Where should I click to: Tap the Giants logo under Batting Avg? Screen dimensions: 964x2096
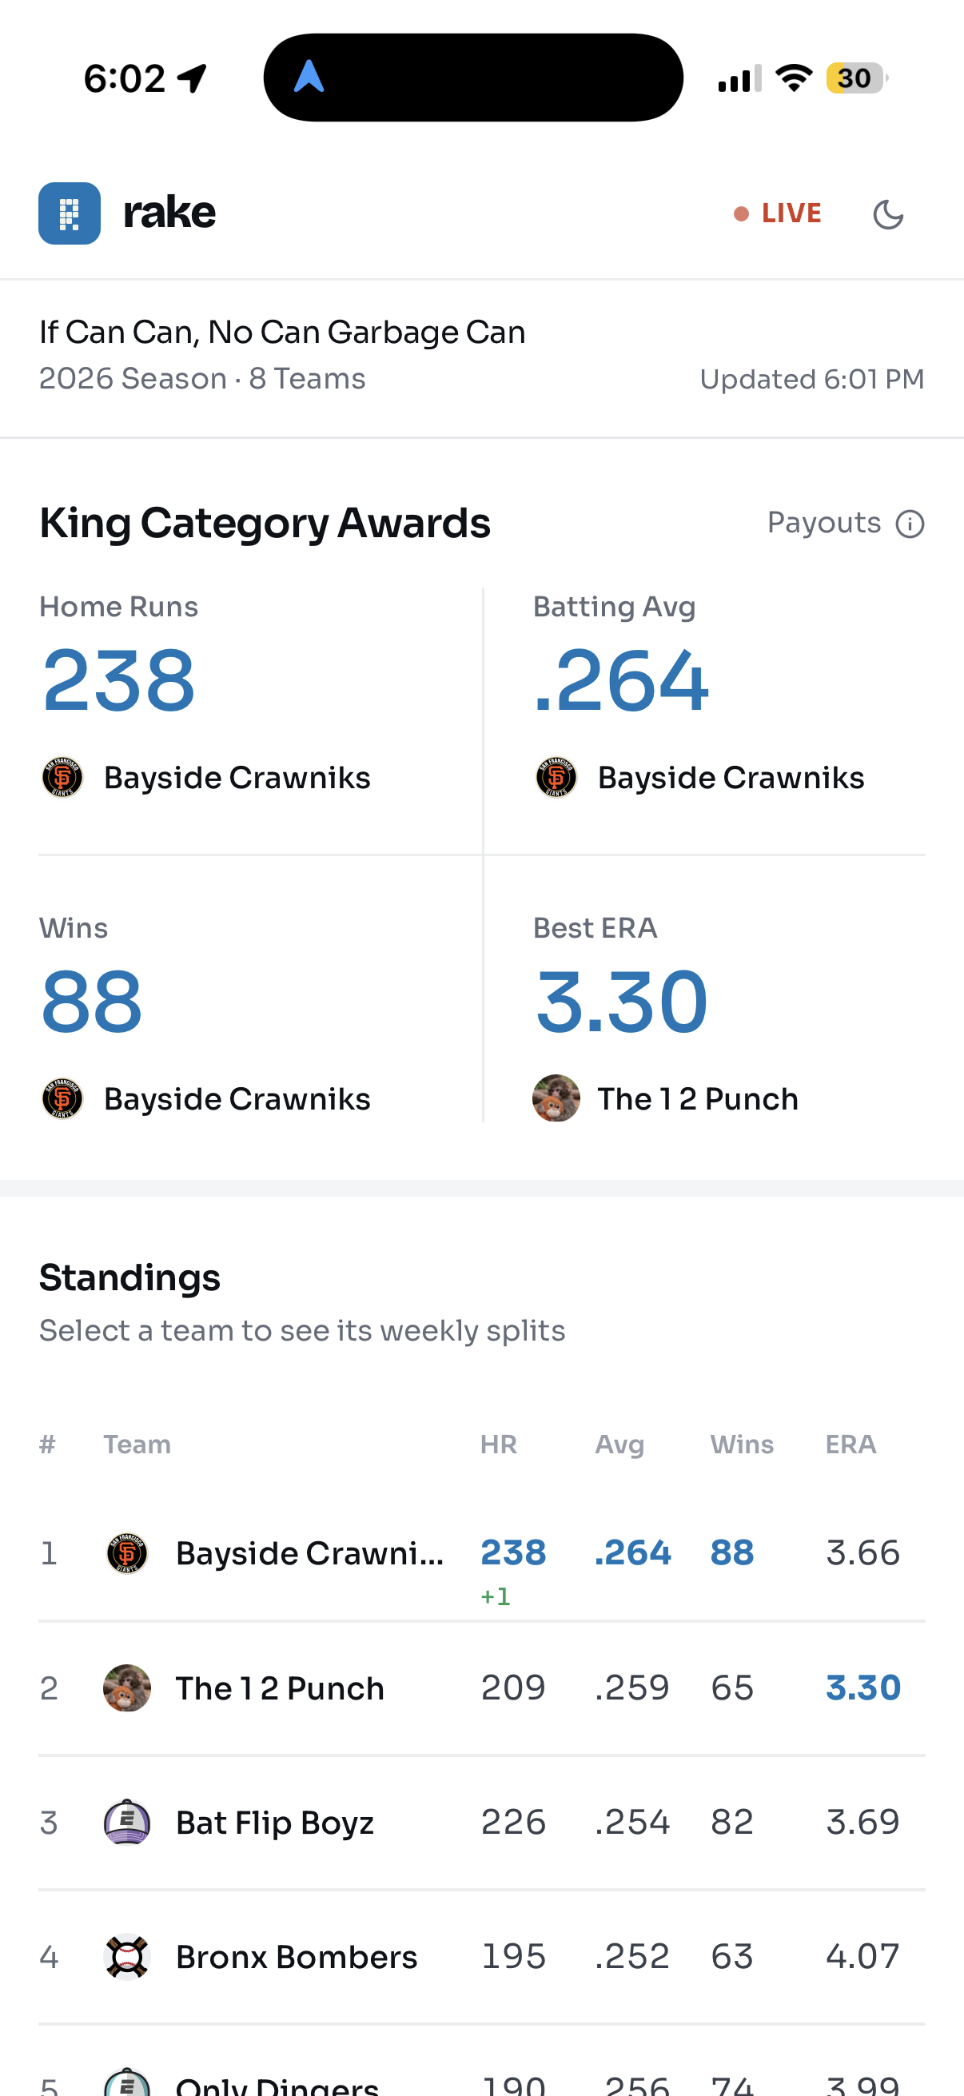point(556,777)
